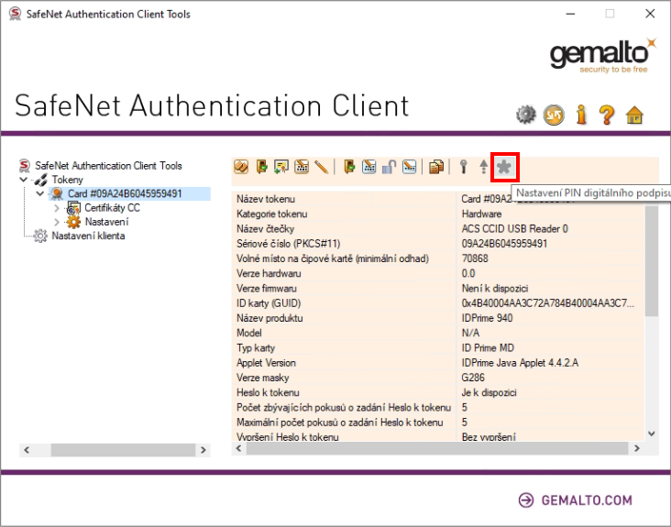Click value 'IDPrime Java Applet 4.4.2.A'

pyautogui.click(x=520, y=363)
